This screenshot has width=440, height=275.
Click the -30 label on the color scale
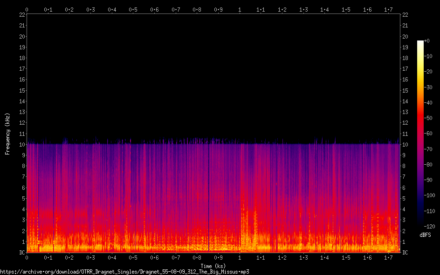coord(428,87)
